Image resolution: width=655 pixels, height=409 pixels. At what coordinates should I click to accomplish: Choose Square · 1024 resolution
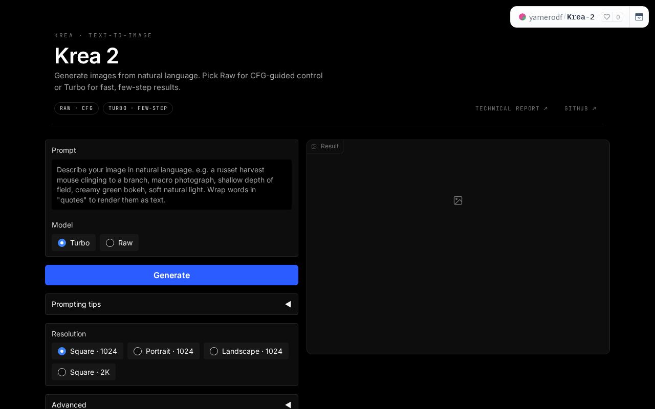pyautogui.click(x=88, y=351)
